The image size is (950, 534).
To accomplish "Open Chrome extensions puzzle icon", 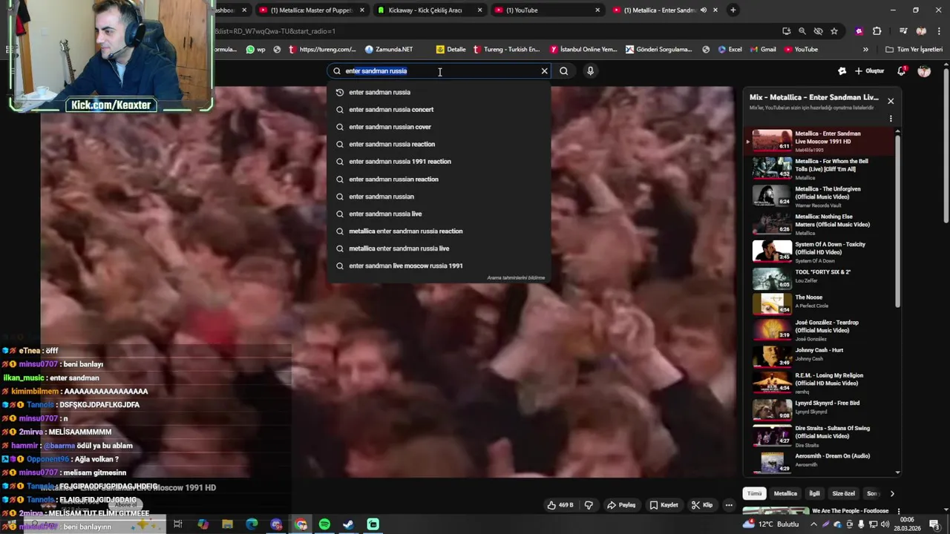I will point(877,31).
